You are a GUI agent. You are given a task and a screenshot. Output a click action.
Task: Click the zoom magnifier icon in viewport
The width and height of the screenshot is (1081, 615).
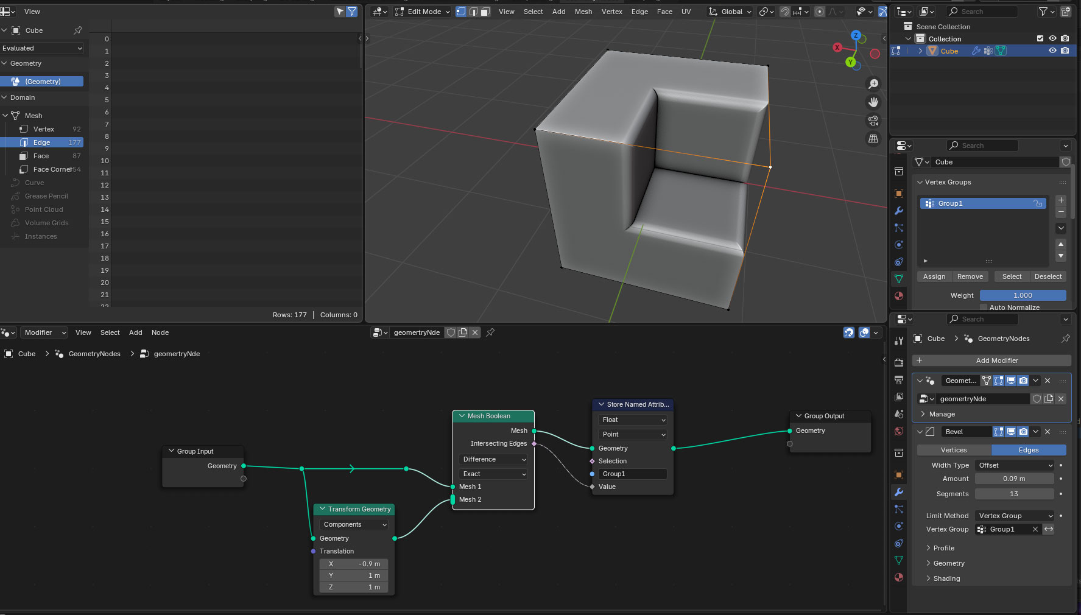coord(873,84)
